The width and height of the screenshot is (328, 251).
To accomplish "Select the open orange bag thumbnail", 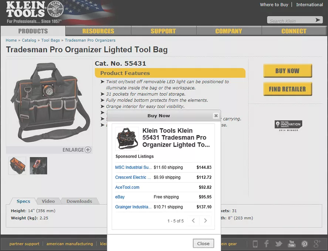I will pos(17,165).
